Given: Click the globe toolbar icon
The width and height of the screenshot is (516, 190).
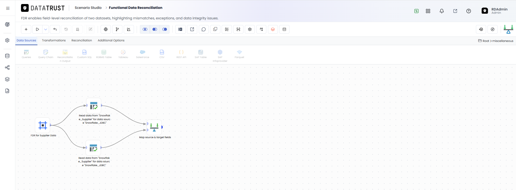Looking at the screenshot, I should coord(106,29).
